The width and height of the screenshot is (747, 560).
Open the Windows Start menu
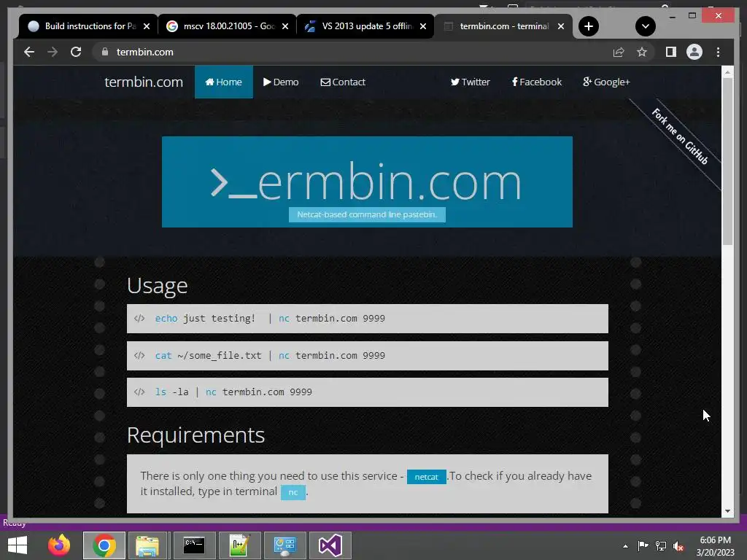pyautogui.click(x=18, y=545)
